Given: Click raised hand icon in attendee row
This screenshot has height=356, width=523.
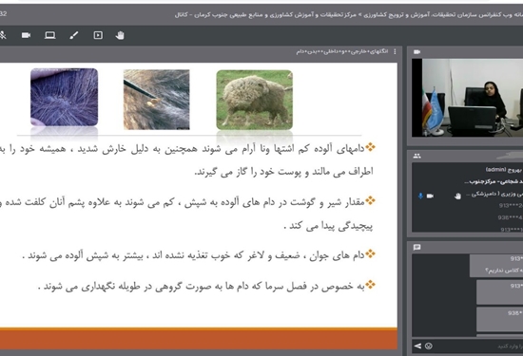Looking at the screenshot, I should [x=457, y=196].
